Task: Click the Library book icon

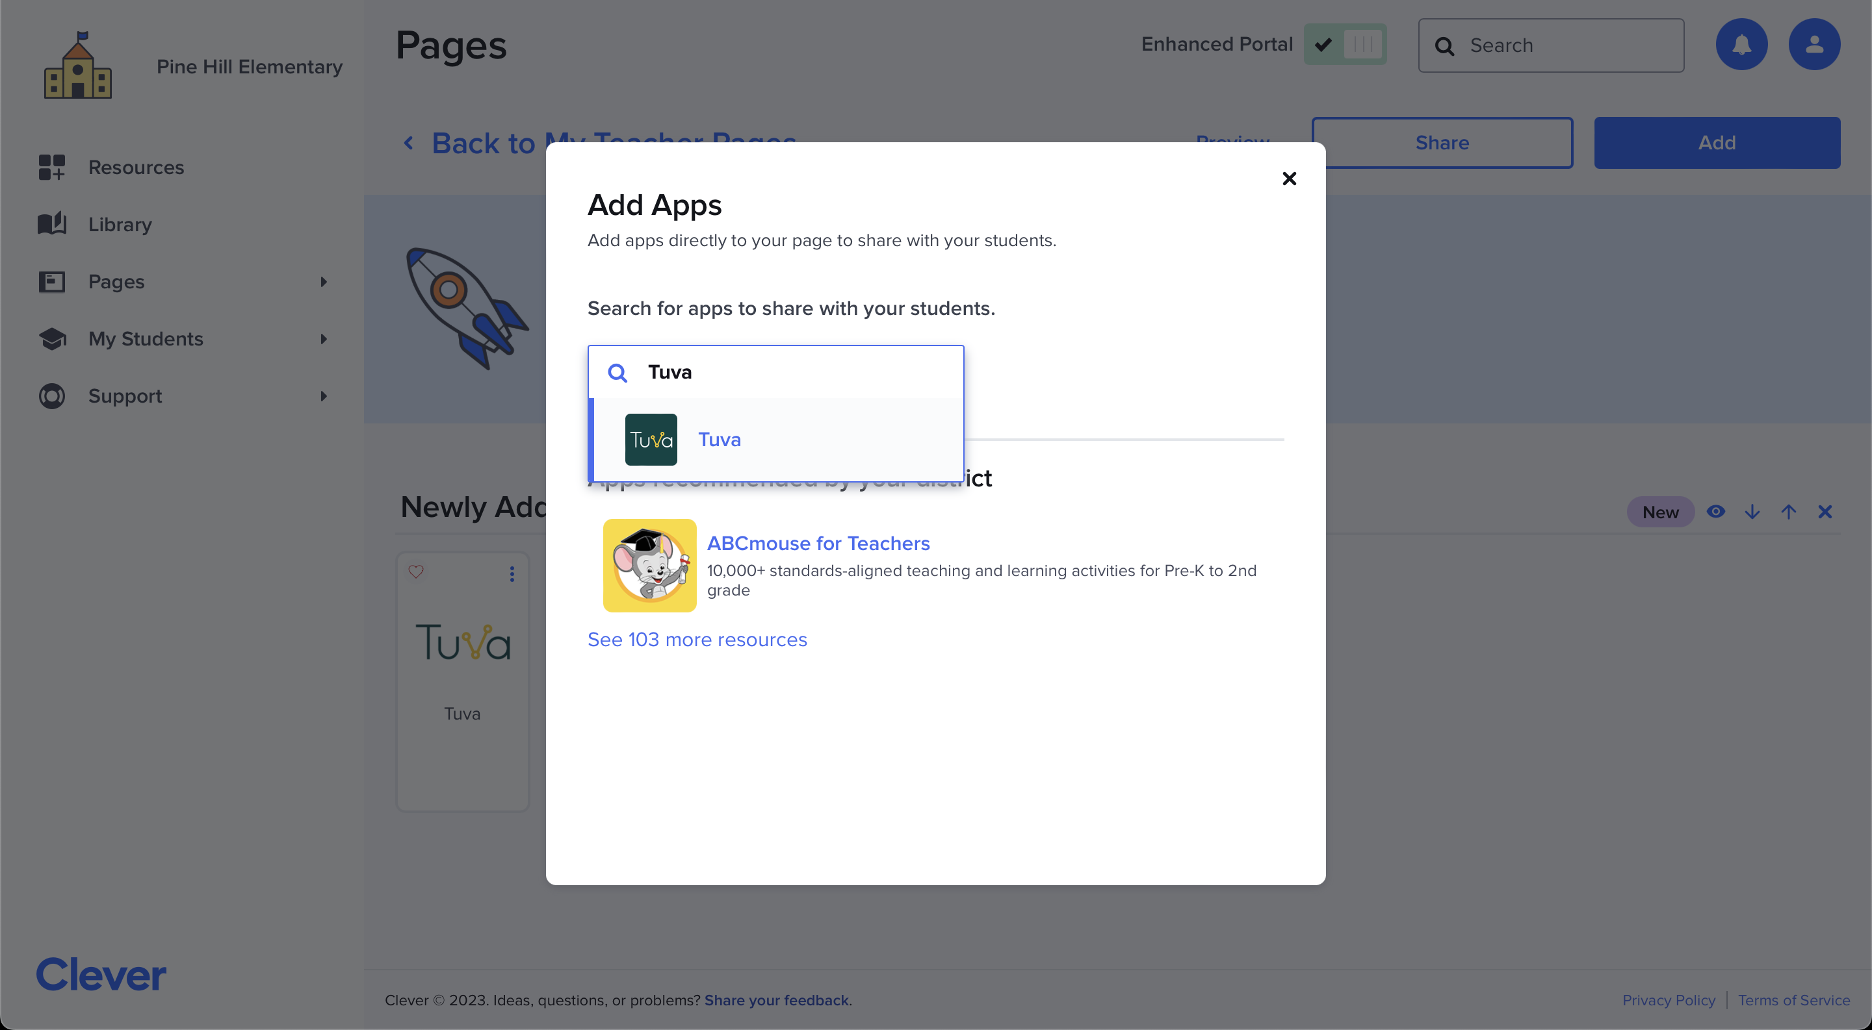Action: [51, 223]
